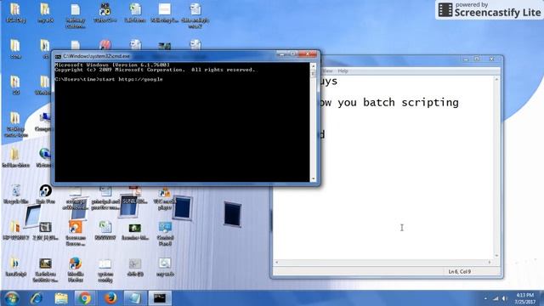This screenshot has height=306, width=544.
Task: Click the 'Ln 6, Col 9' status bar entry
Action: pyautogui.click(x=459, y=272)
